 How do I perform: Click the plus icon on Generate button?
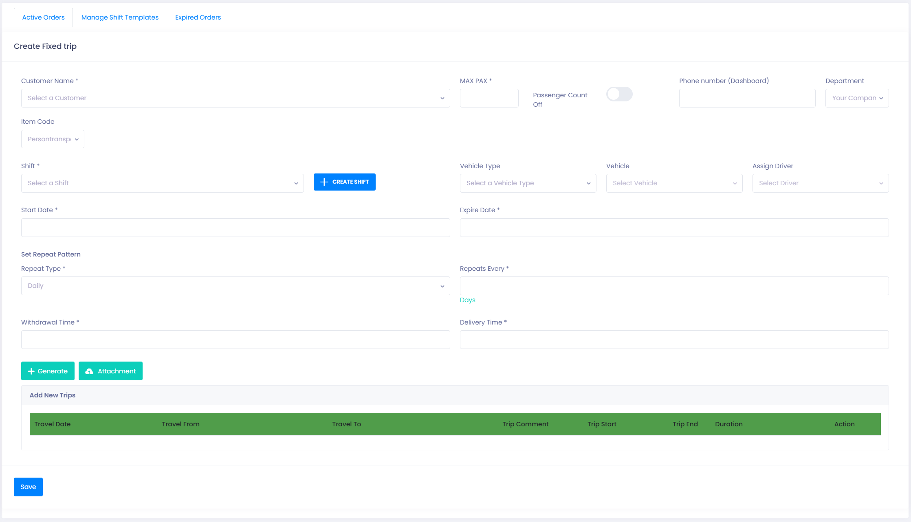(x=31, y=371)
